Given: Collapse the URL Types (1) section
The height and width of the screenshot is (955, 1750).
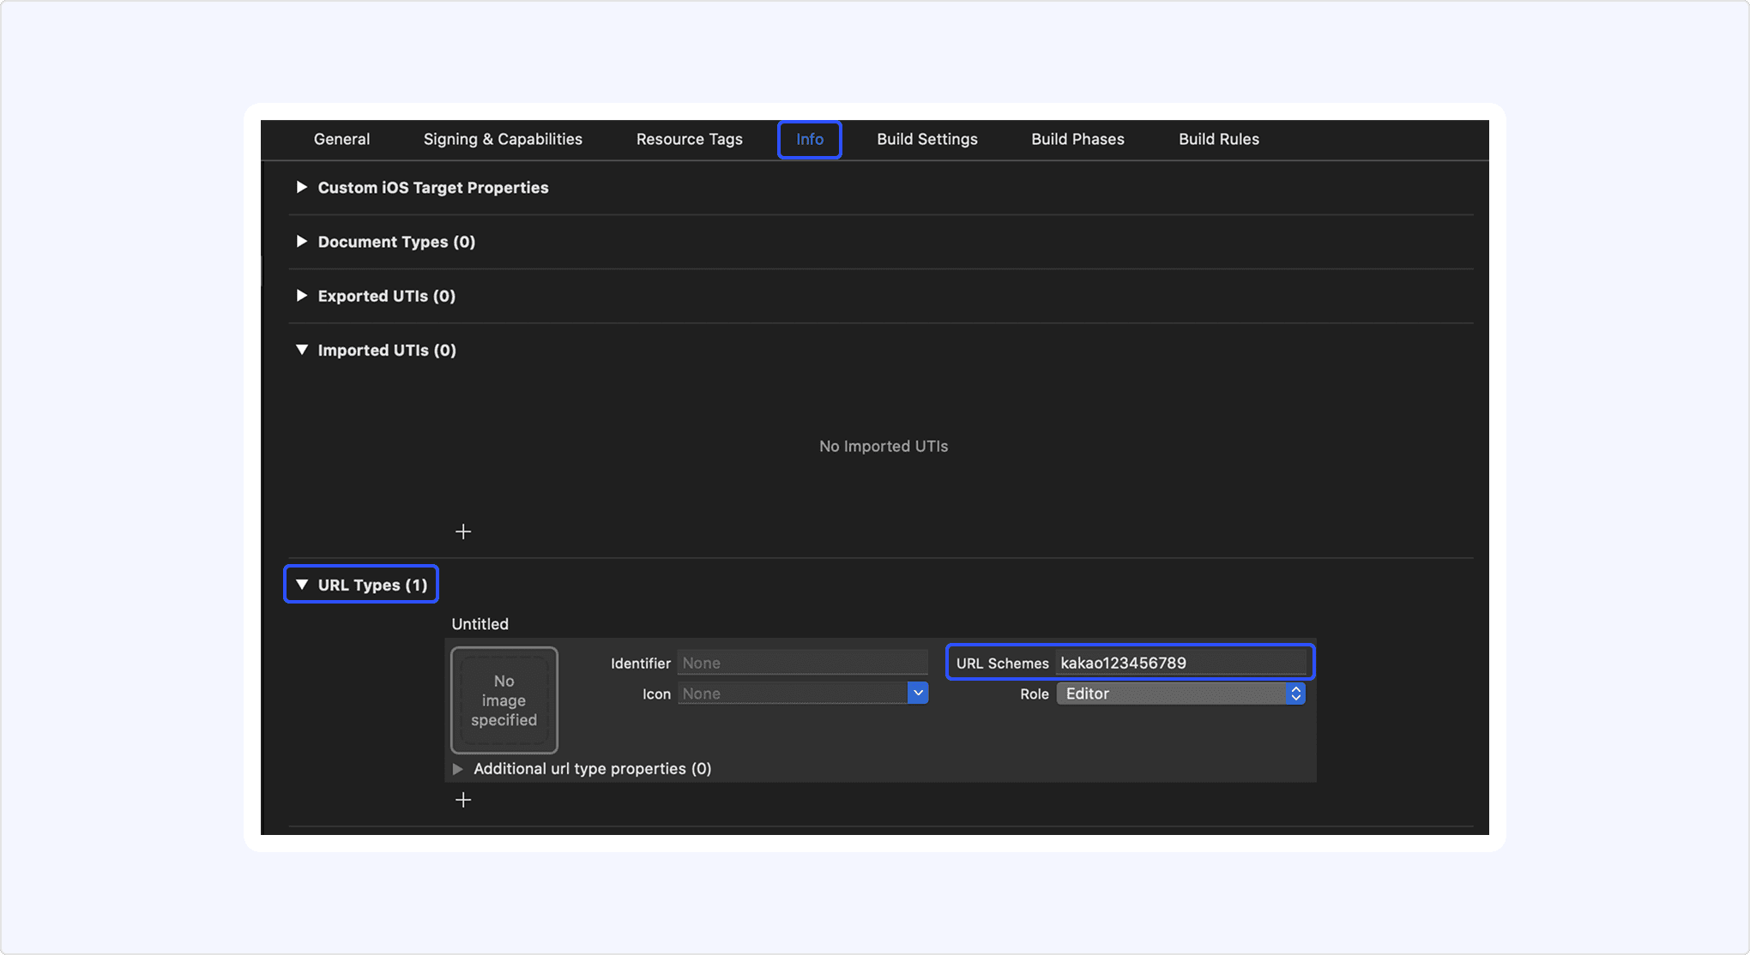Looking at the screenshot, I should coord(302,585).
